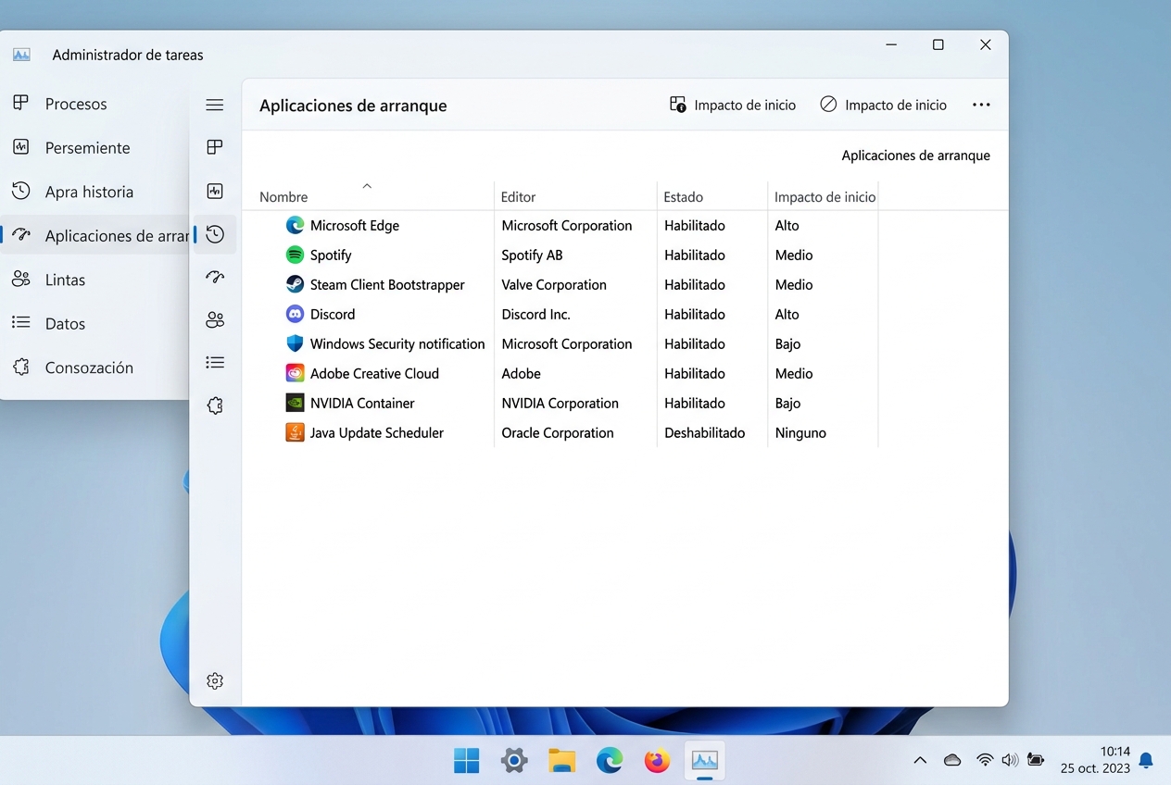1171x785 pixels.
Task: Sort by the Editor column header
Action: [518, 197]
